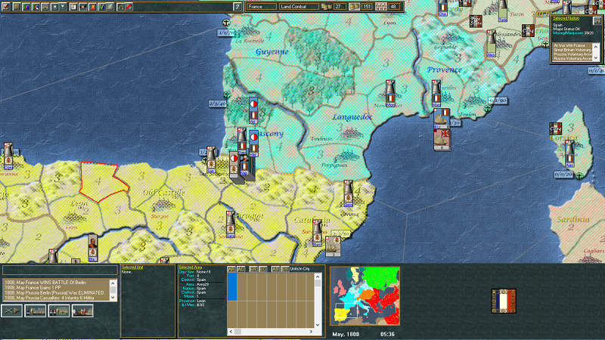Click the single blue soldier unit button
The width and height of the screenshot is (605, 340).
click(35, 311)
